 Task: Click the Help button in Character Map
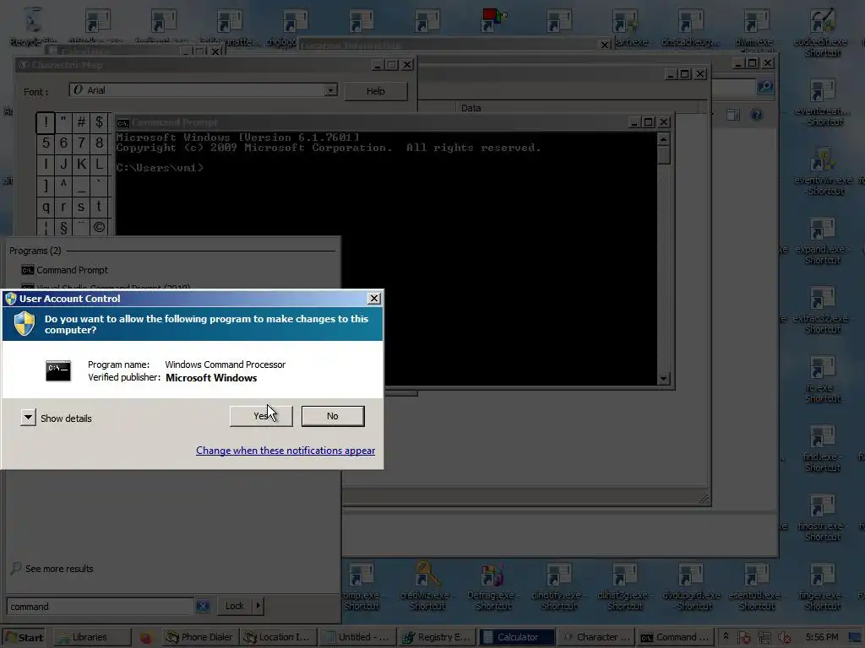(x=376, y=91)
